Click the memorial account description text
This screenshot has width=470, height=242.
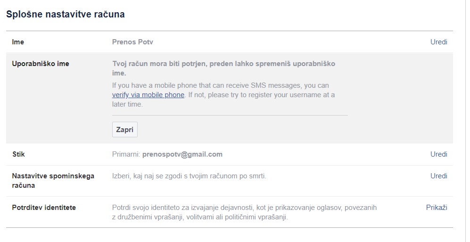tap(189, 176)
